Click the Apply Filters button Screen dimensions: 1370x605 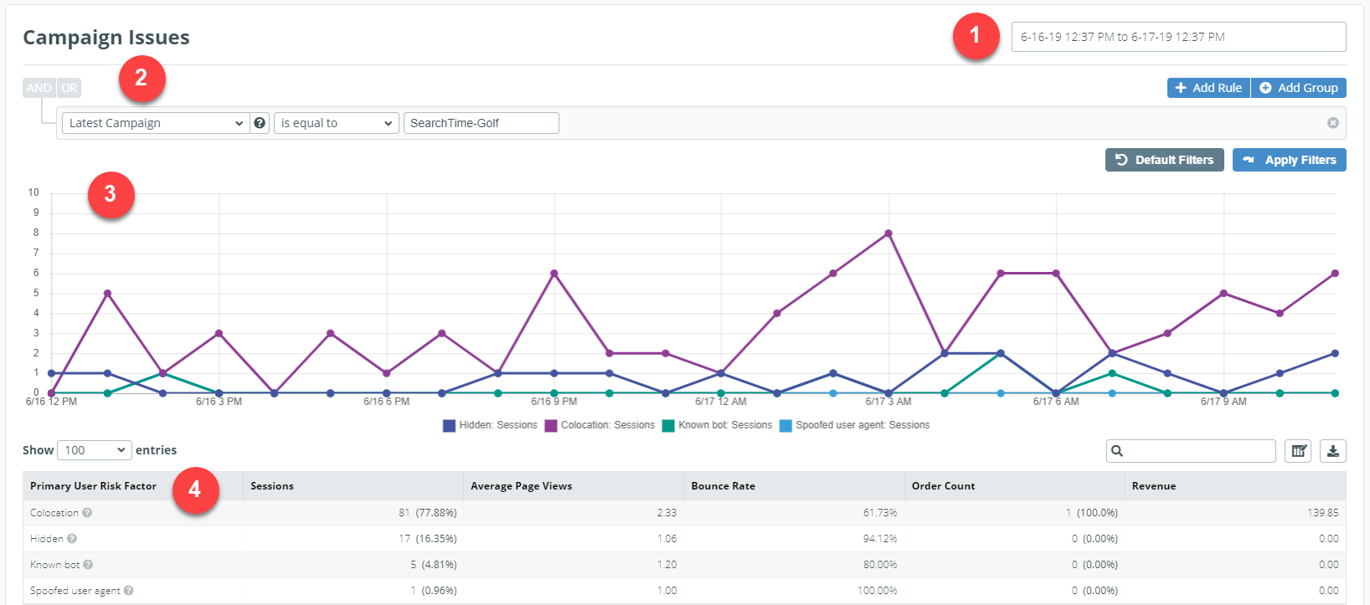click(x=1289, y=160)
